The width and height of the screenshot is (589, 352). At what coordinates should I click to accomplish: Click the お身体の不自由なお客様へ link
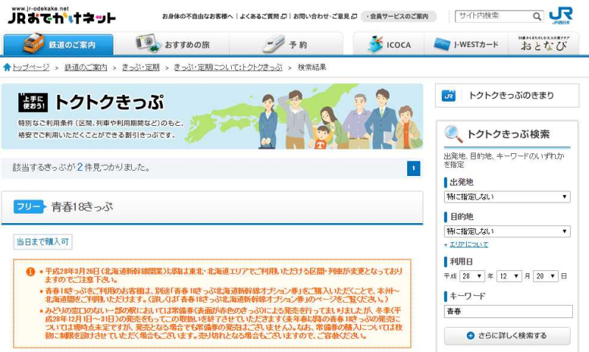point(197,16)
